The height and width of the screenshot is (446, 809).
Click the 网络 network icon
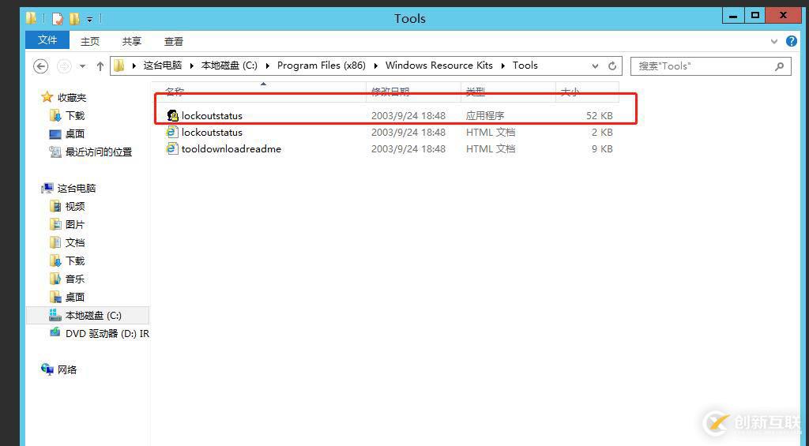[47, 369]
